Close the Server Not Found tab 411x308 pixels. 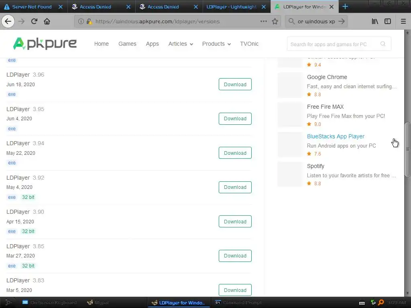click(x=61, y=7)
